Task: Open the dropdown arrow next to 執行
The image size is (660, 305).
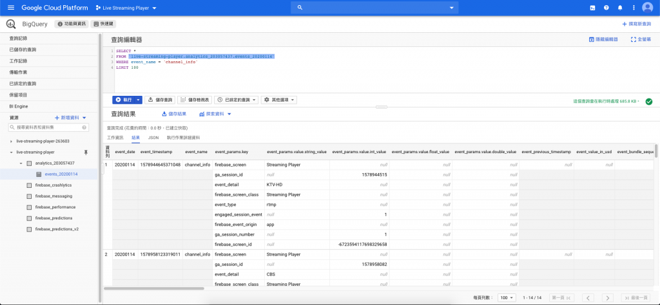Action: [x=139, y=100]
